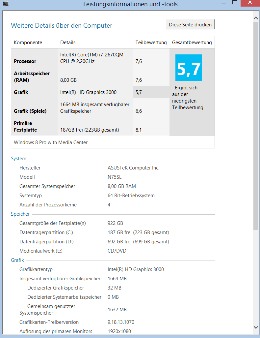The width and height of the screenshot is (260, 338).
Task: Select the Komponente column header
Action: [x=28, y=43]
